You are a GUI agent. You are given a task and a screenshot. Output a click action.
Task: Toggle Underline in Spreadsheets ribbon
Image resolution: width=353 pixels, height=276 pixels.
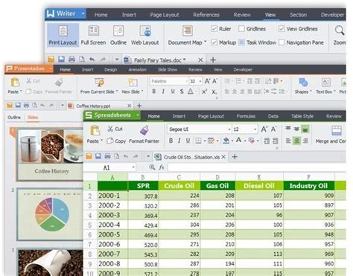188,141
